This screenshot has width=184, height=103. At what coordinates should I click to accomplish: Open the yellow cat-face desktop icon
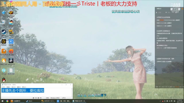(11, 32)
